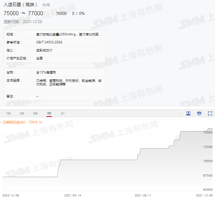215x199 pixels.
Task: Click the GB/T 24533-2009 reference standard
Action: (49, 42)
